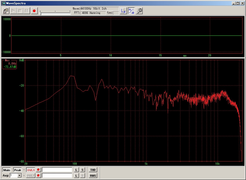The height and width of the screenshot is (180, 246).
Task: Toggle the Peak hold display
Action: [x=18, y=170]
